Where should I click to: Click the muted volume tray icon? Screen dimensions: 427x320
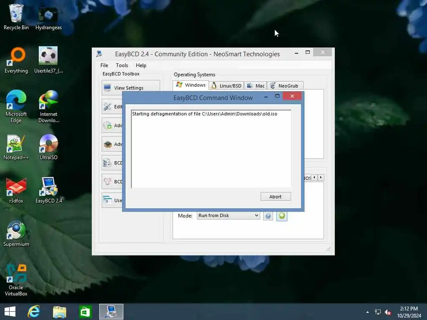pyautogui.click(x=388, y=312)
